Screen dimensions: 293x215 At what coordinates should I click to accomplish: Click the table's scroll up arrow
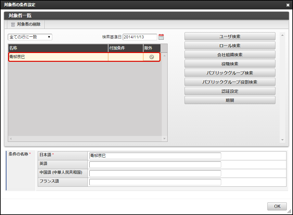tap(164, 56)
